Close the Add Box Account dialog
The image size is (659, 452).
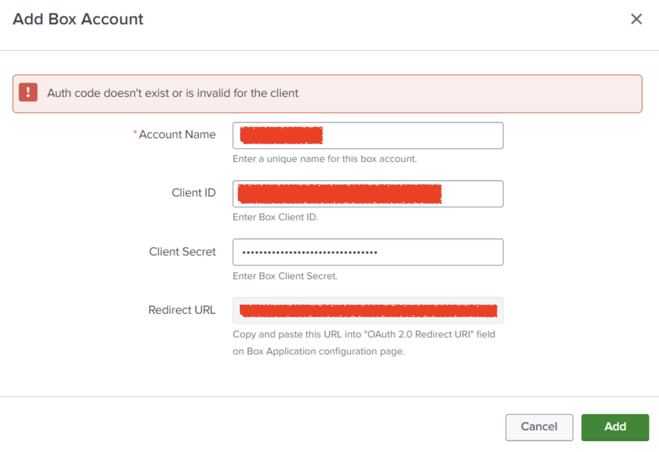pos(637,19)
